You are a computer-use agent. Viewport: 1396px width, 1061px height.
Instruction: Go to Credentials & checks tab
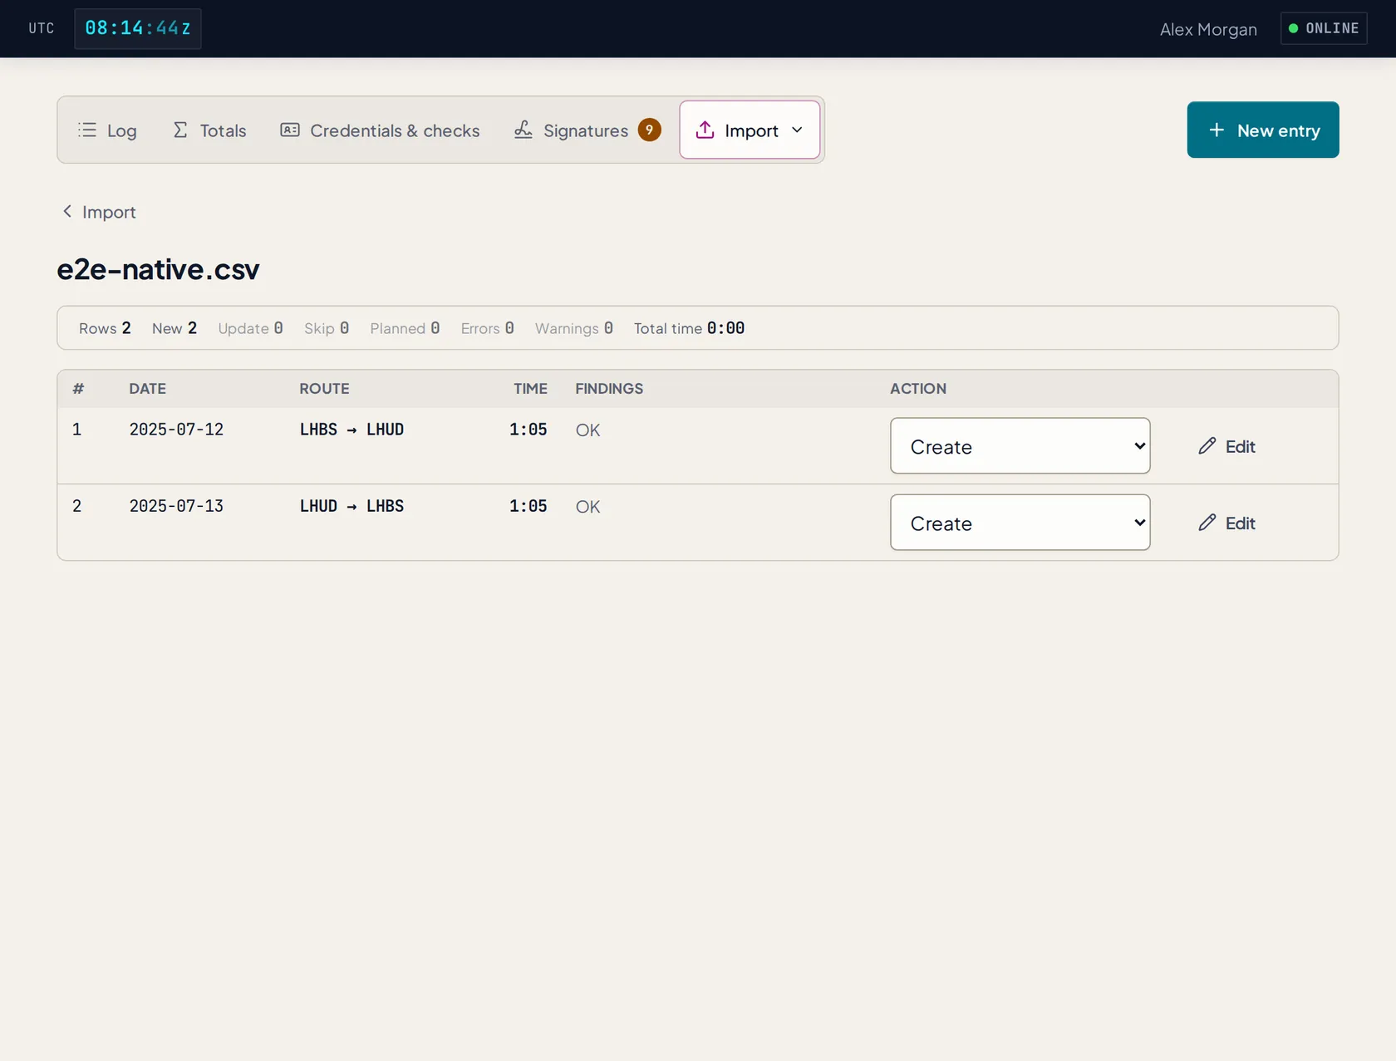(380, 130)
